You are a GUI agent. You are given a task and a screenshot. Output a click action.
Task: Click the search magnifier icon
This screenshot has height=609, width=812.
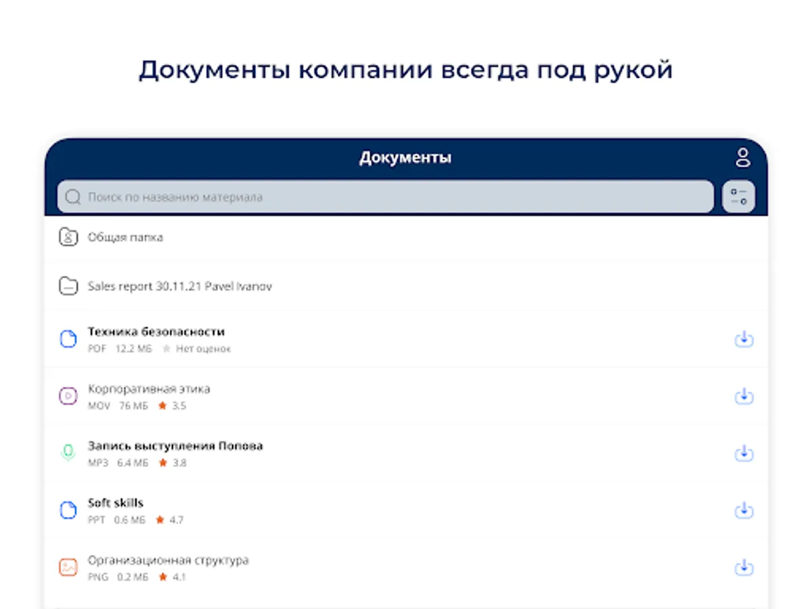click(x=73, y=198)
